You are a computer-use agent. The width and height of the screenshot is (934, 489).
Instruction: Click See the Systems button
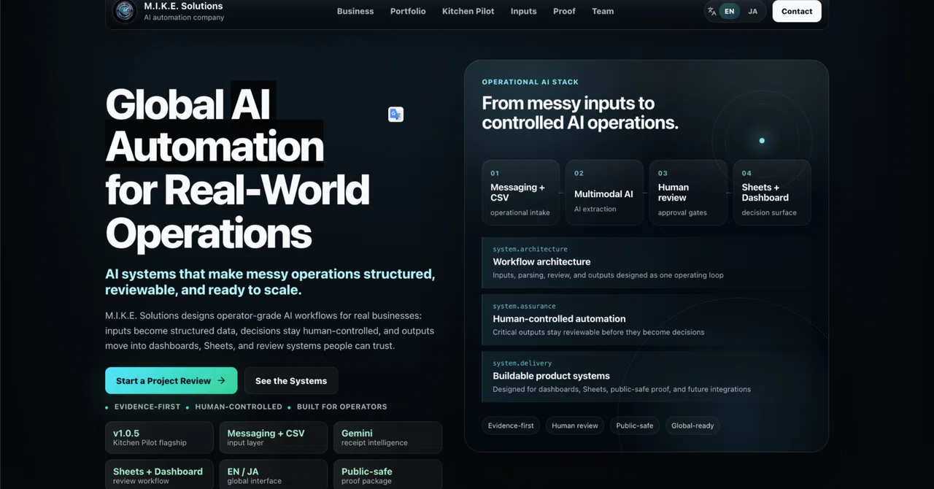[x=291, y=381]
